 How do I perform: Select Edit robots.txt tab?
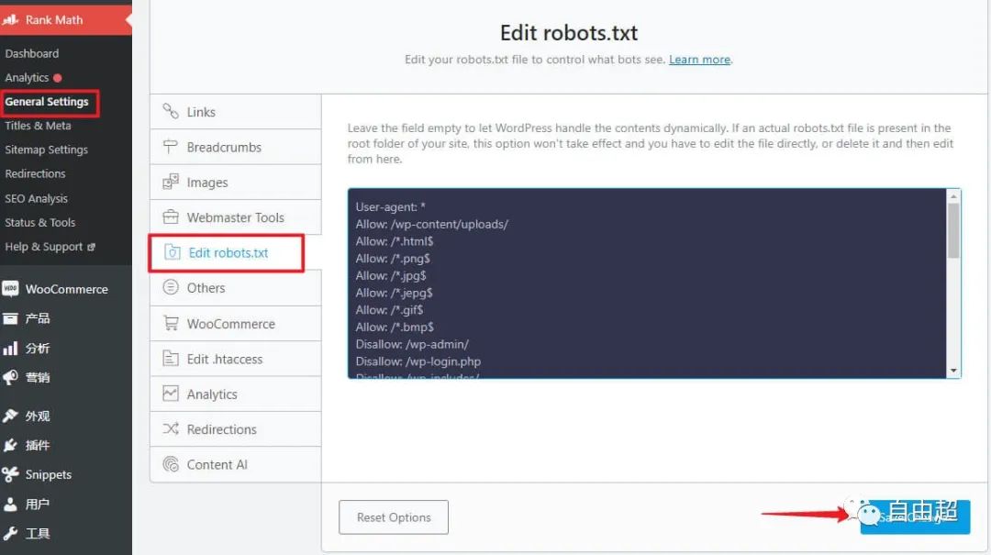coord(227,253)
